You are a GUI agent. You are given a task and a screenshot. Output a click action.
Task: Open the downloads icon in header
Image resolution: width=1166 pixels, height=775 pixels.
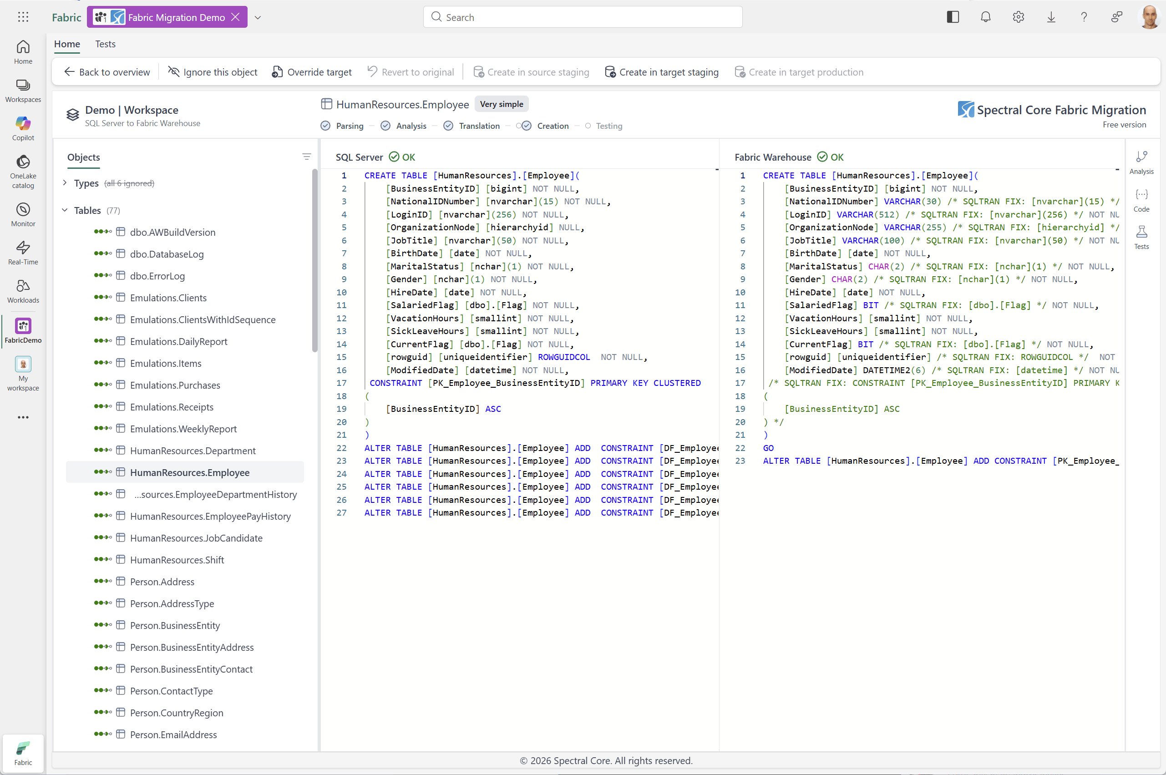[x=1051, y=17]
